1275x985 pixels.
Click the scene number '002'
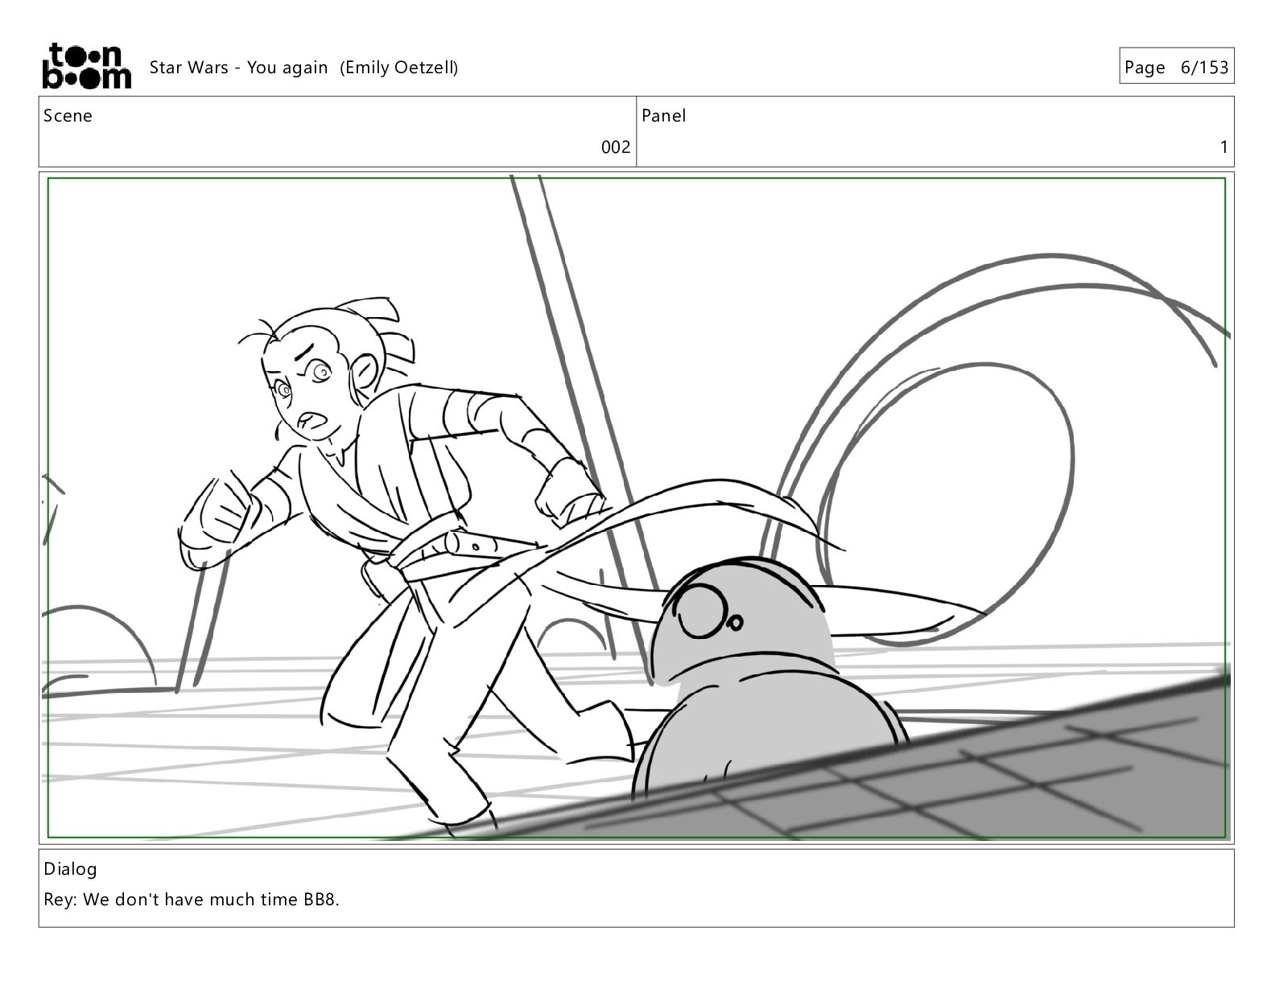[616, 147]
